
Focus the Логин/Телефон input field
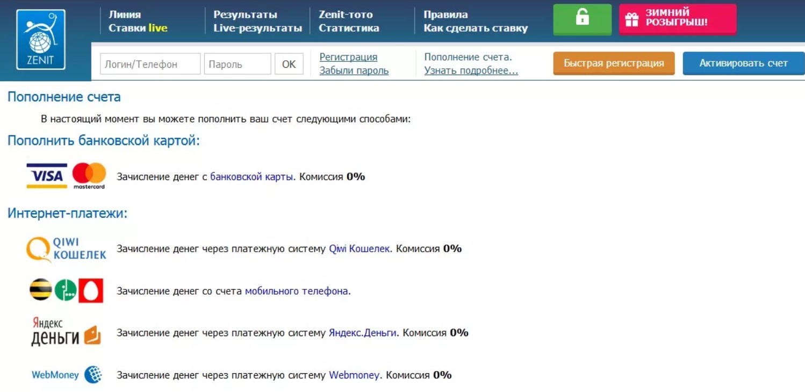point(150,64)
